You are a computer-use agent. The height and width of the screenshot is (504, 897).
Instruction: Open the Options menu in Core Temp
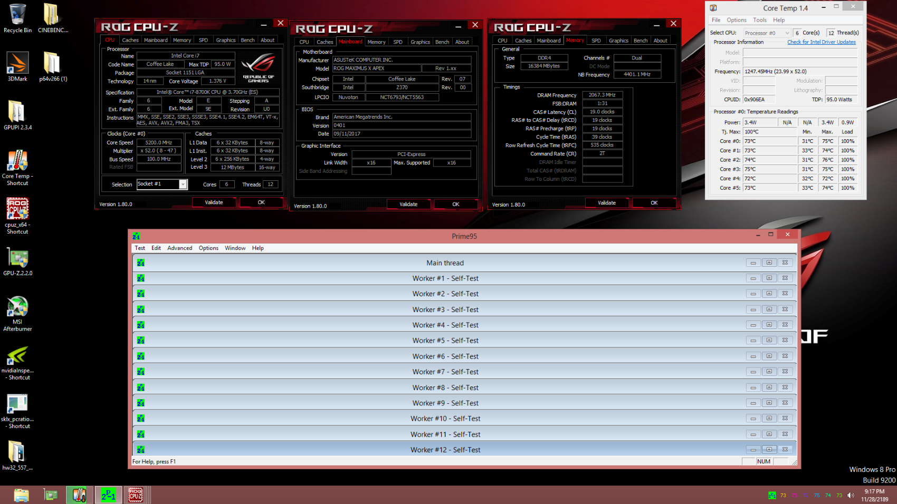tap(736, 20)
